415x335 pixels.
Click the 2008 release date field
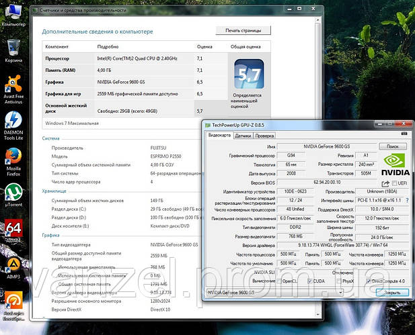click(x=291, y=174)
